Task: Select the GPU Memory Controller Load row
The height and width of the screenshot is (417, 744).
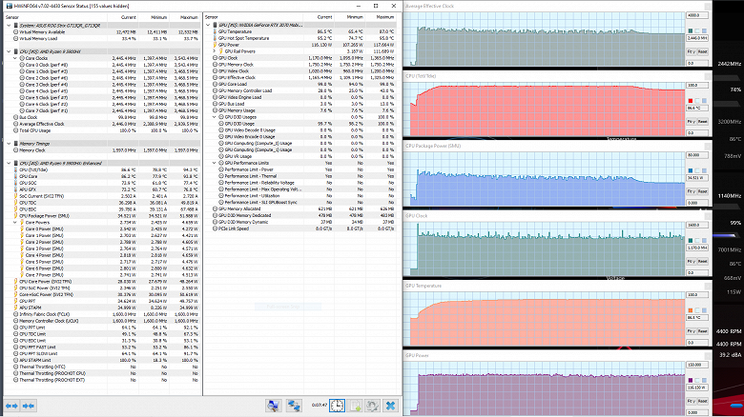Action: point(301,90)
